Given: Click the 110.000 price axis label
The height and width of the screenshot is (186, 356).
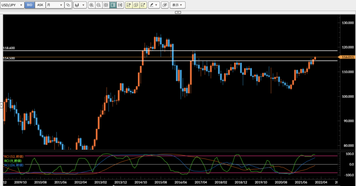Looking at the screenshot, I should pyautogui.click(x=348, y=72).
